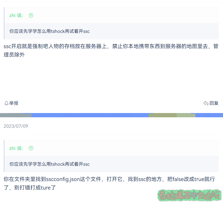Click the quoted tshock text in the 2023/07/09 post

49,164
